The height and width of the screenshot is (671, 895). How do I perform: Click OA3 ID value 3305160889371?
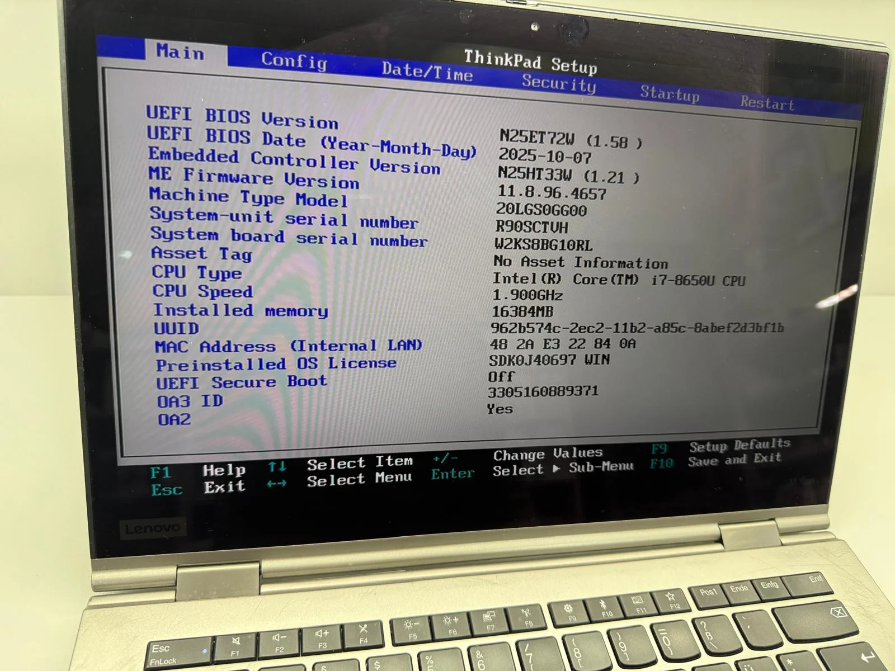tap(543, 391)
